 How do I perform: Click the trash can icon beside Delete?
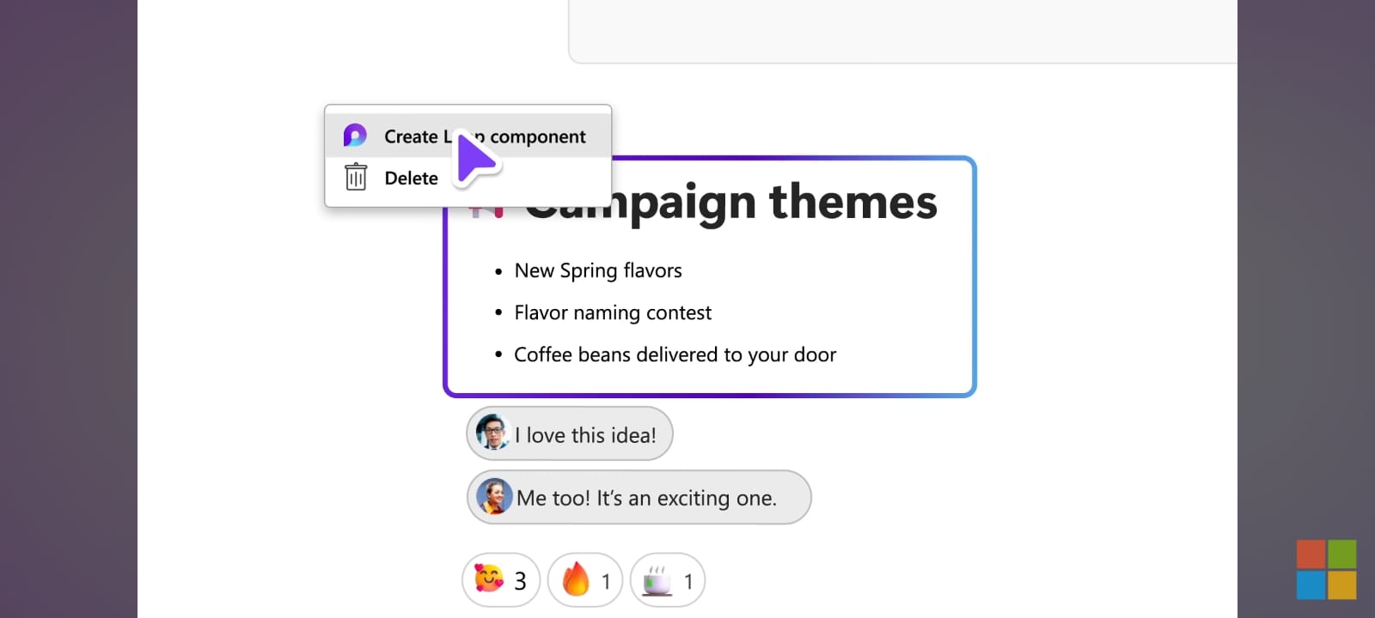point(354,178)
